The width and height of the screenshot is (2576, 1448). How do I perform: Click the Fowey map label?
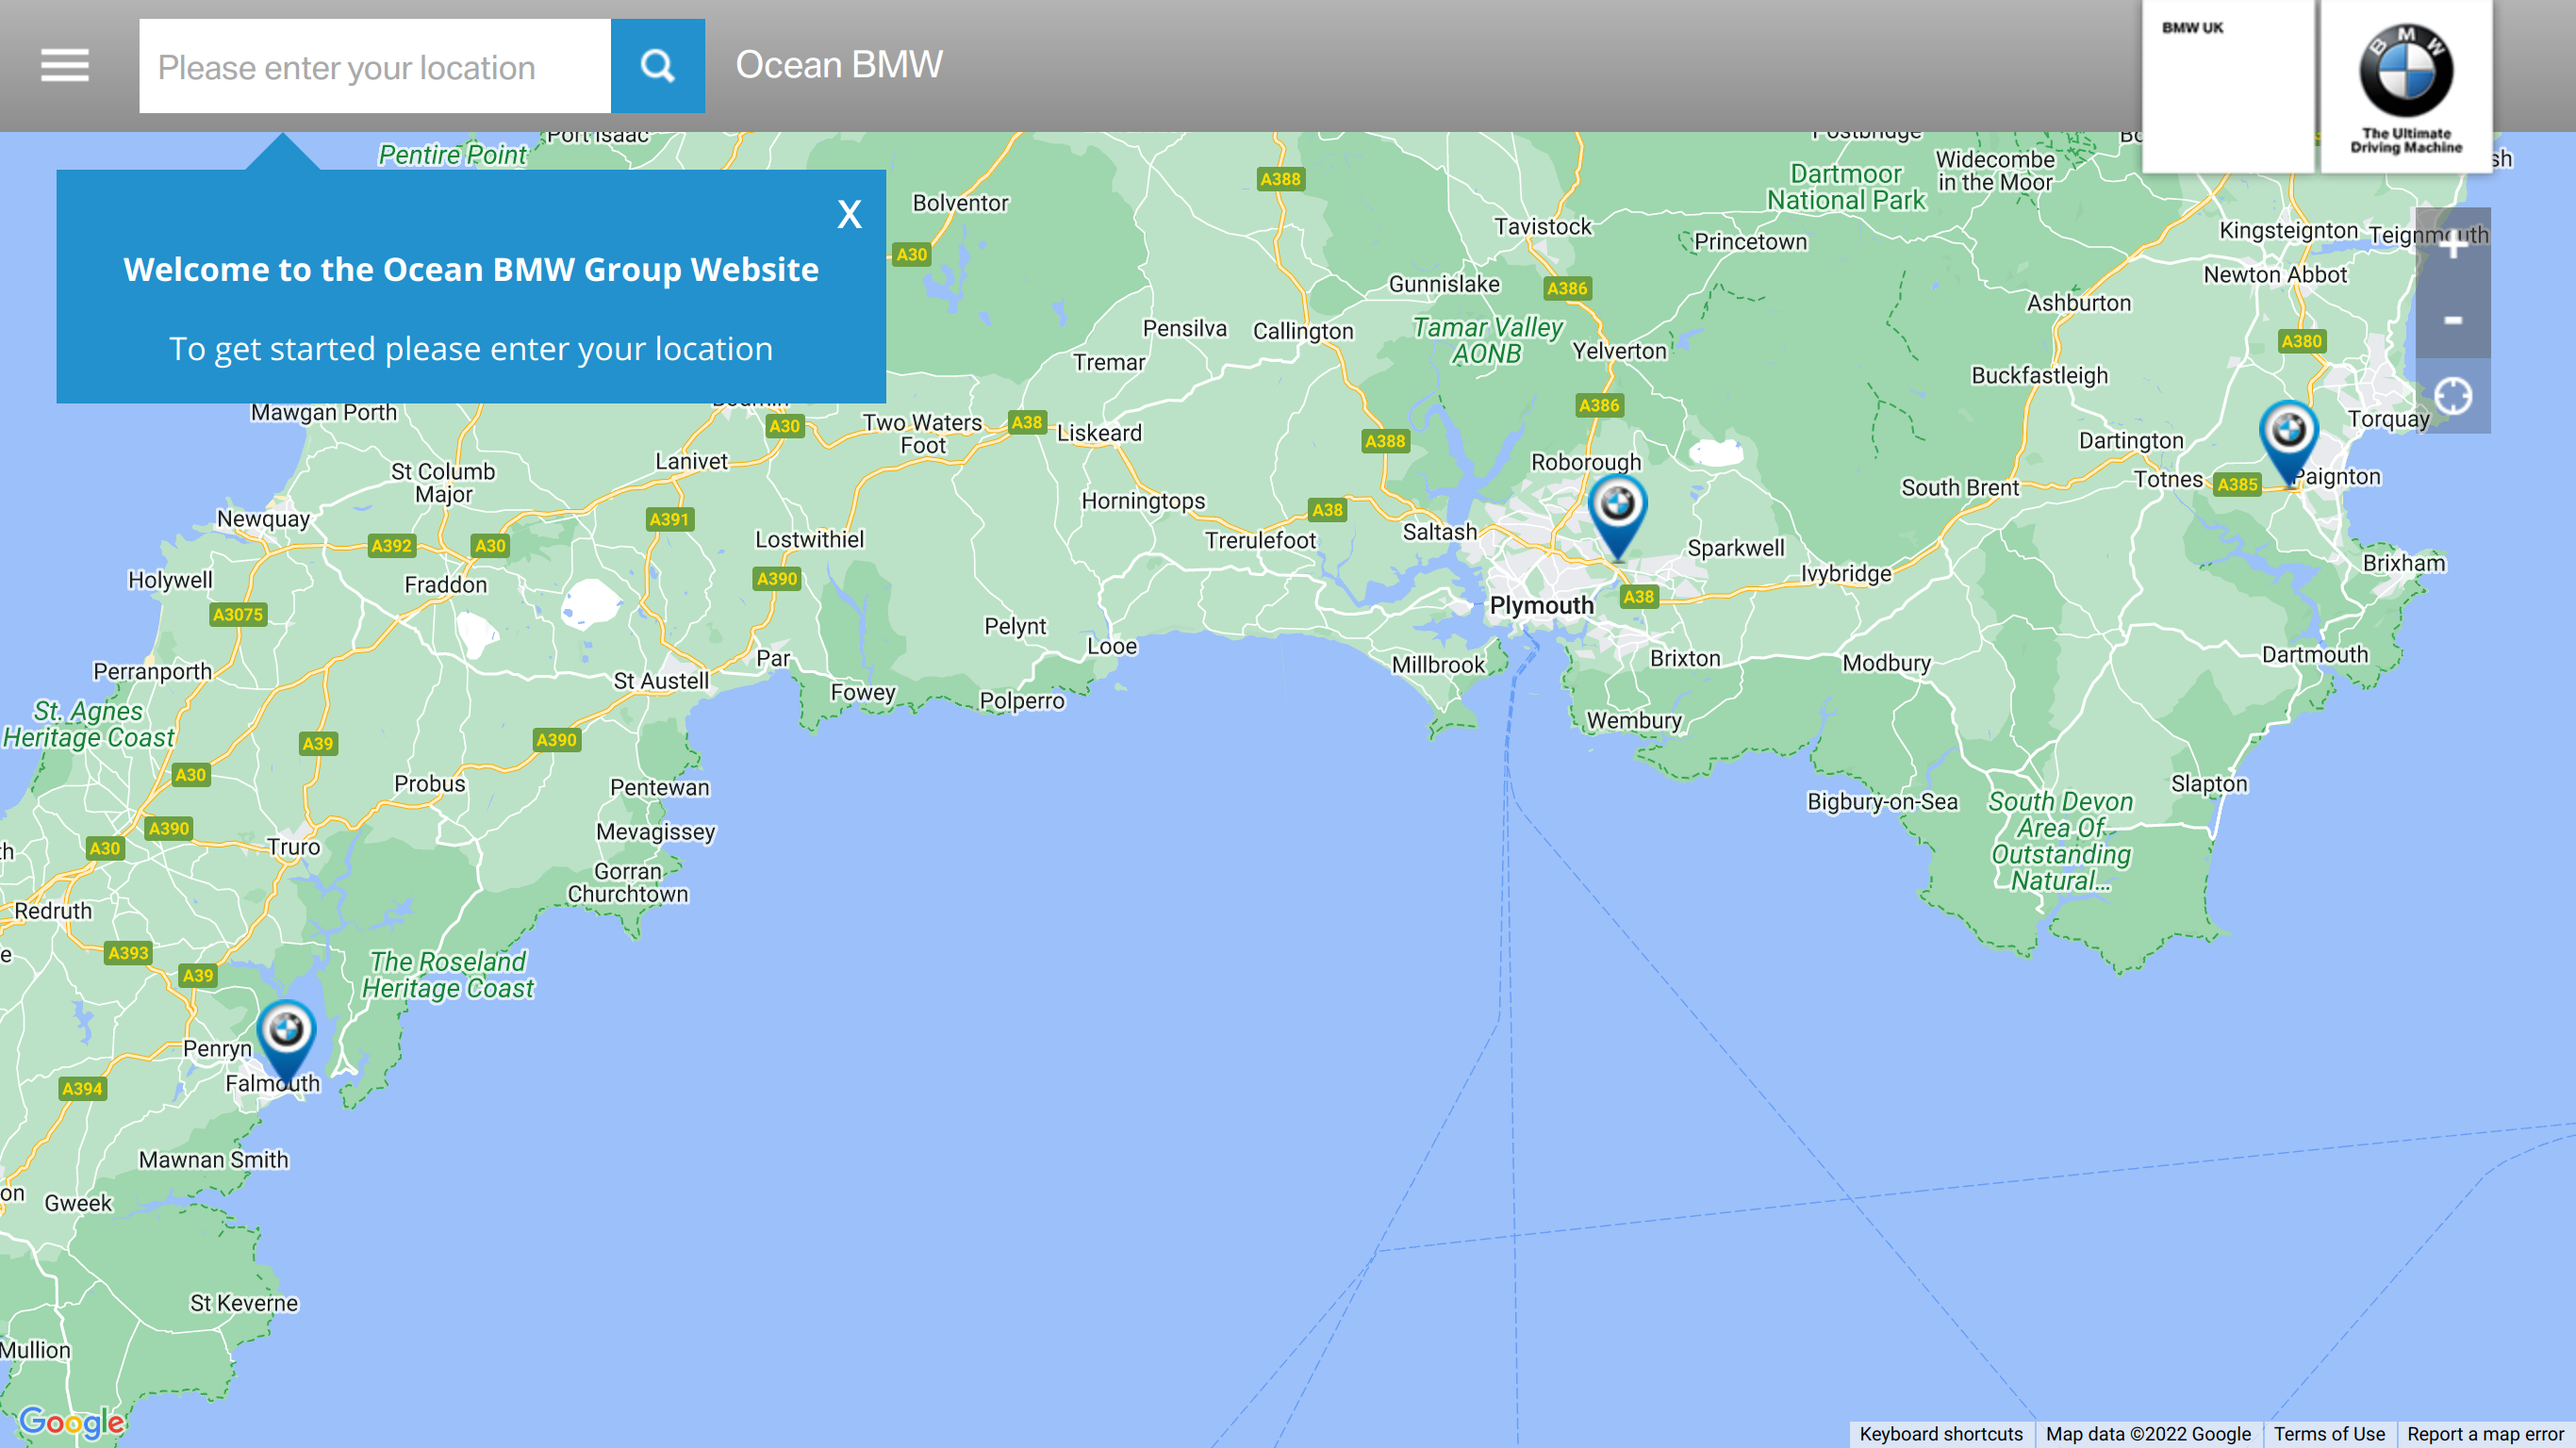click(x=863, y=692)
